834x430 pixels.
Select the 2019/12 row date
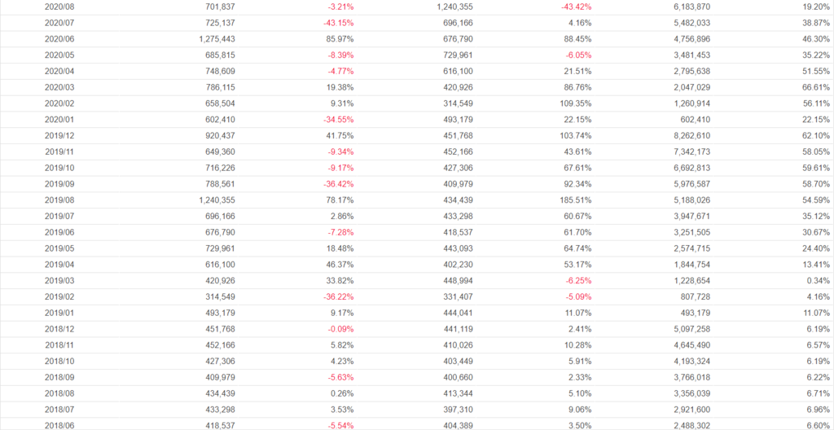click(x=59, y=135)
